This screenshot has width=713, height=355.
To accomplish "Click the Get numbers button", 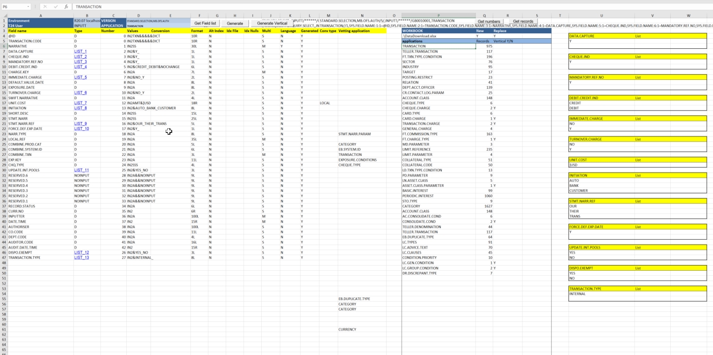I will click(x=489, y=22).
